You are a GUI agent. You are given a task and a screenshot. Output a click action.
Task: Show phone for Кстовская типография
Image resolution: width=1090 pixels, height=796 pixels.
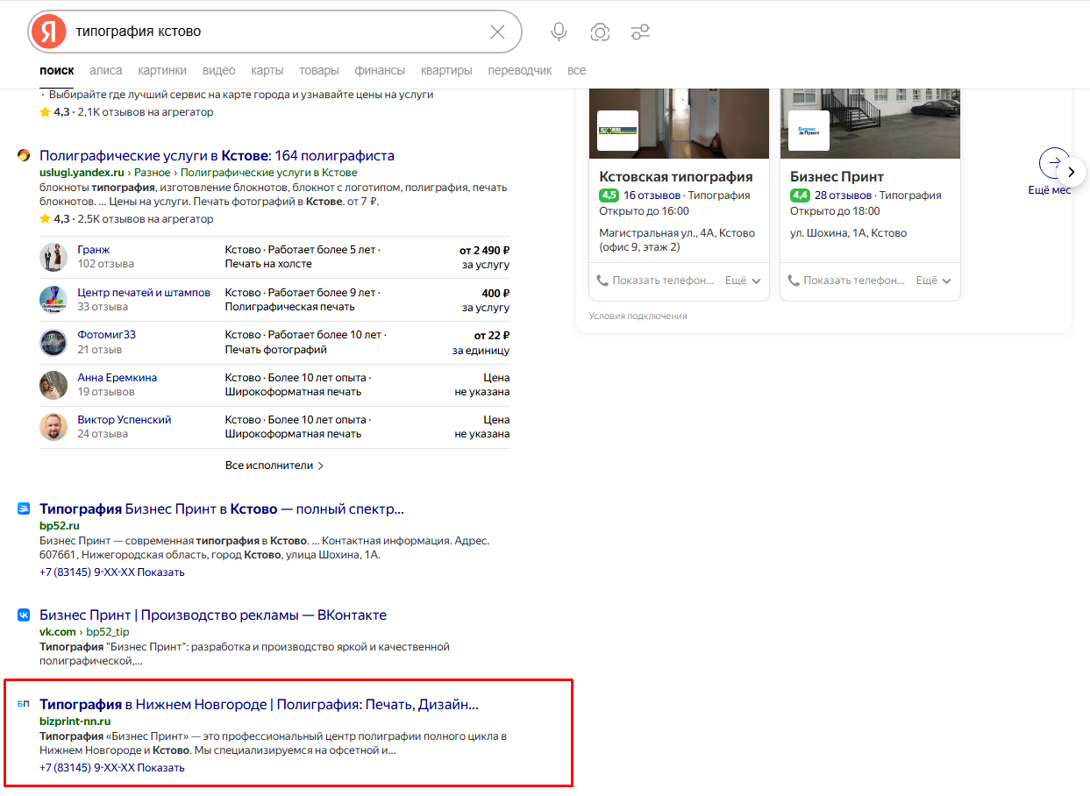[x=656, y=281]
